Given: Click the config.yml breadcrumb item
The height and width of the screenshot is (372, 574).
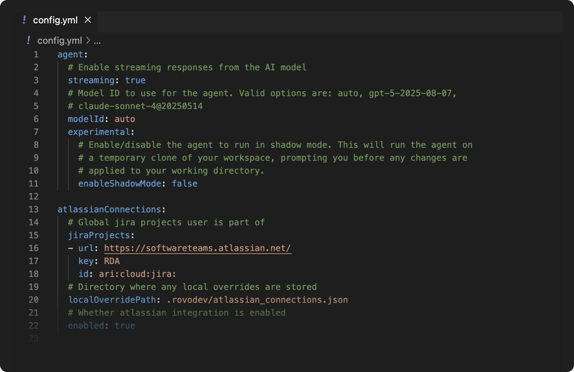Looking at the screenshot, I should pos(60,40).
